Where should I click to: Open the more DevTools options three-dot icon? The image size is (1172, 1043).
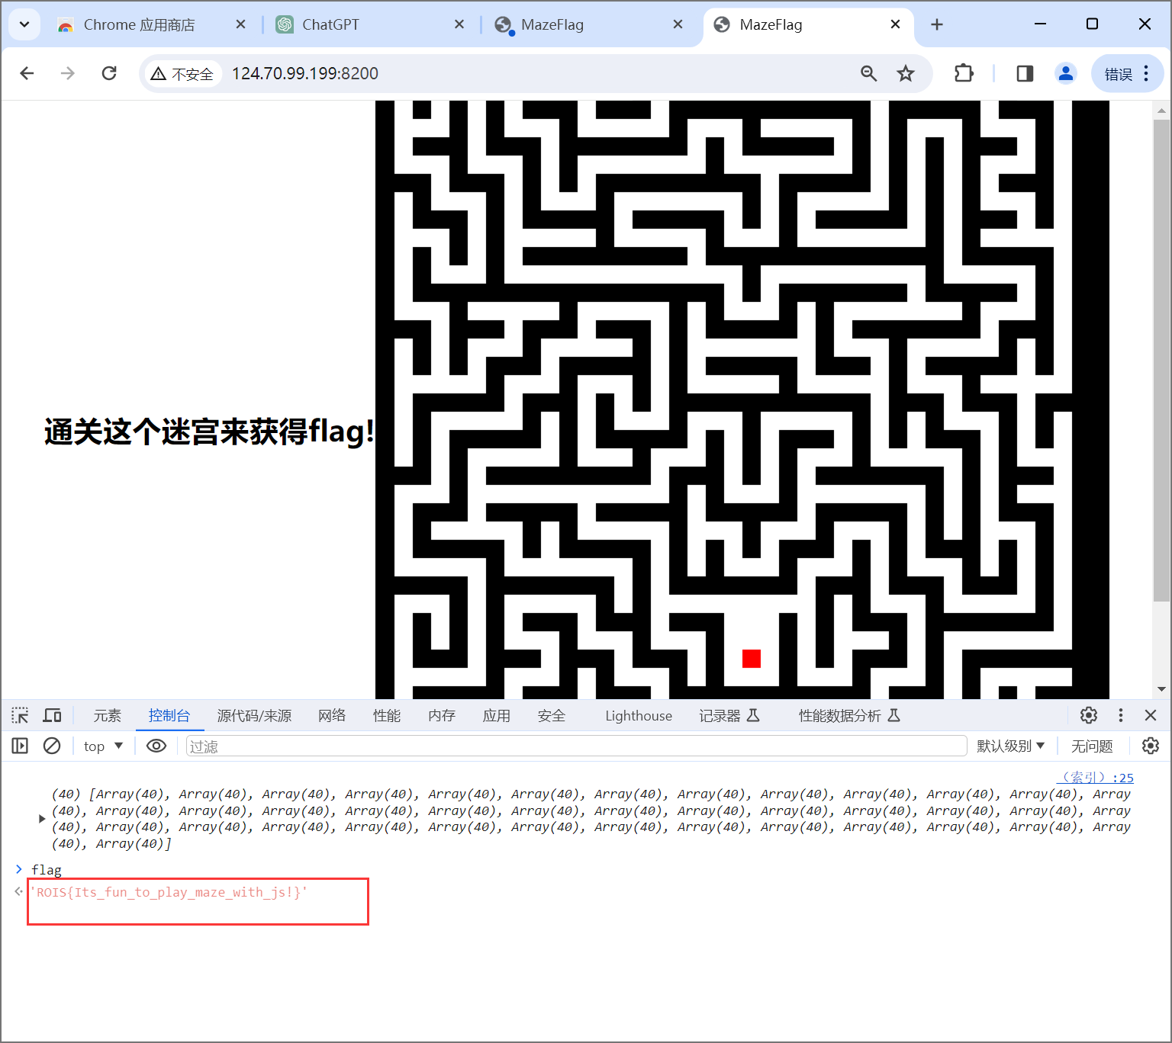pyautogui.click(x=1120, y=715)
